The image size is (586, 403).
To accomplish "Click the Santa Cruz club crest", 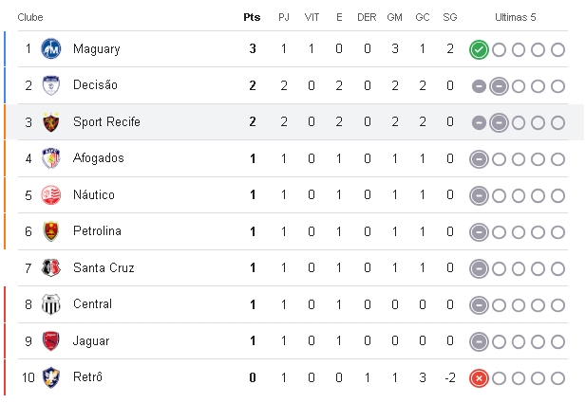I will click(51, 267).
